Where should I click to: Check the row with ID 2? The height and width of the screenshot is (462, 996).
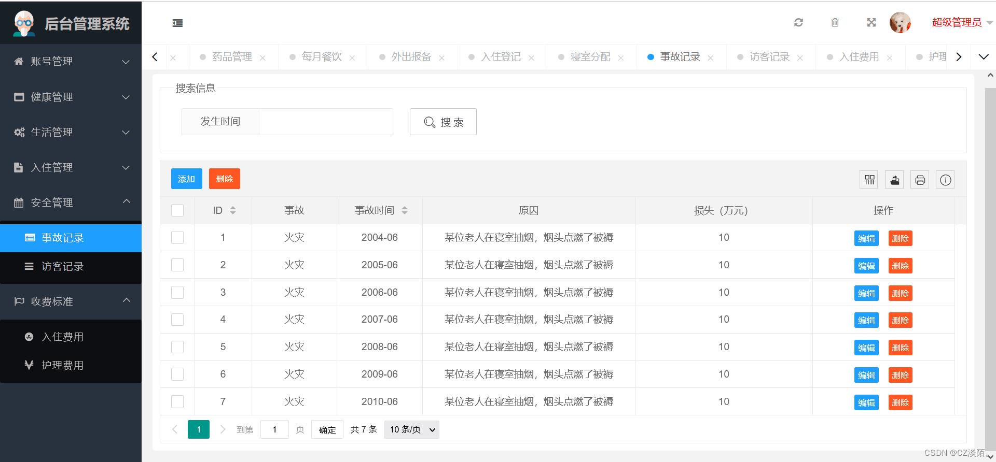pyautogui.click(x=177, y=265)
